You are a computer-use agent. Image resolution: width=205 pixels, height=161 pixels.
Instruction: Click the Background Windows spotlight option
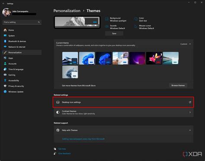pyautogui.click(x=116, y=20)
